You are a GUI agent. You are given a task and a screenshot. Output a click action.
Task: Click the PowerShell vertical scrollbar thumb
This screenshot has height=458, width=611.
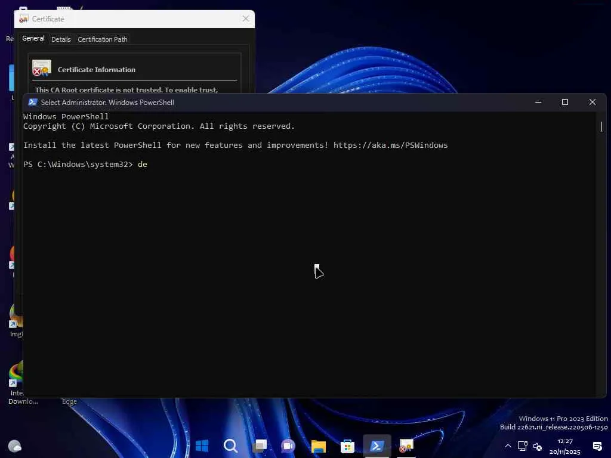(x=601, y=126)
